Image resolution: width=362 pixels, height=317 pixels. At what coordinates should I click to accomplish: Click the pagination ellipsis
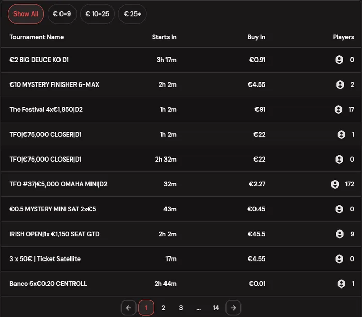pyautogui.click(x=198, y=308)
